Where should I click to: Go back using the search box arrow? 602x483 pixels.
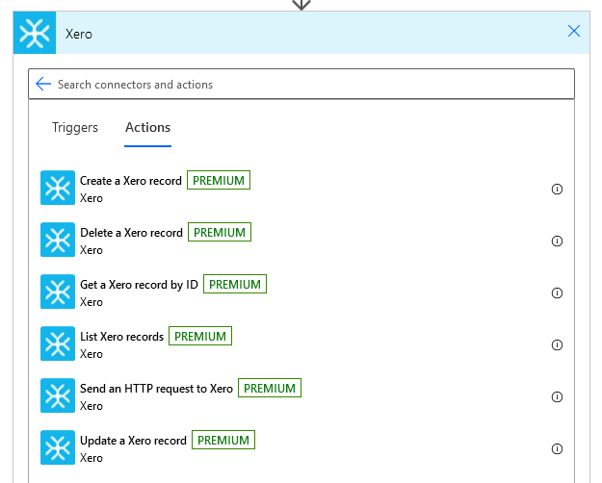[x=43, y=84]
